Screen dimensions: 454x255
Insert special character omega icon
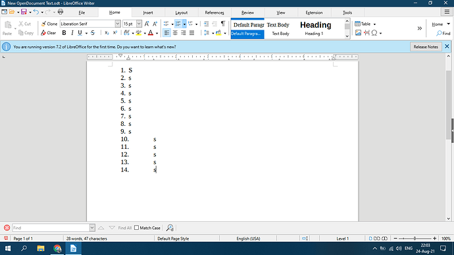pyautogui.click(x=374, y=33)
